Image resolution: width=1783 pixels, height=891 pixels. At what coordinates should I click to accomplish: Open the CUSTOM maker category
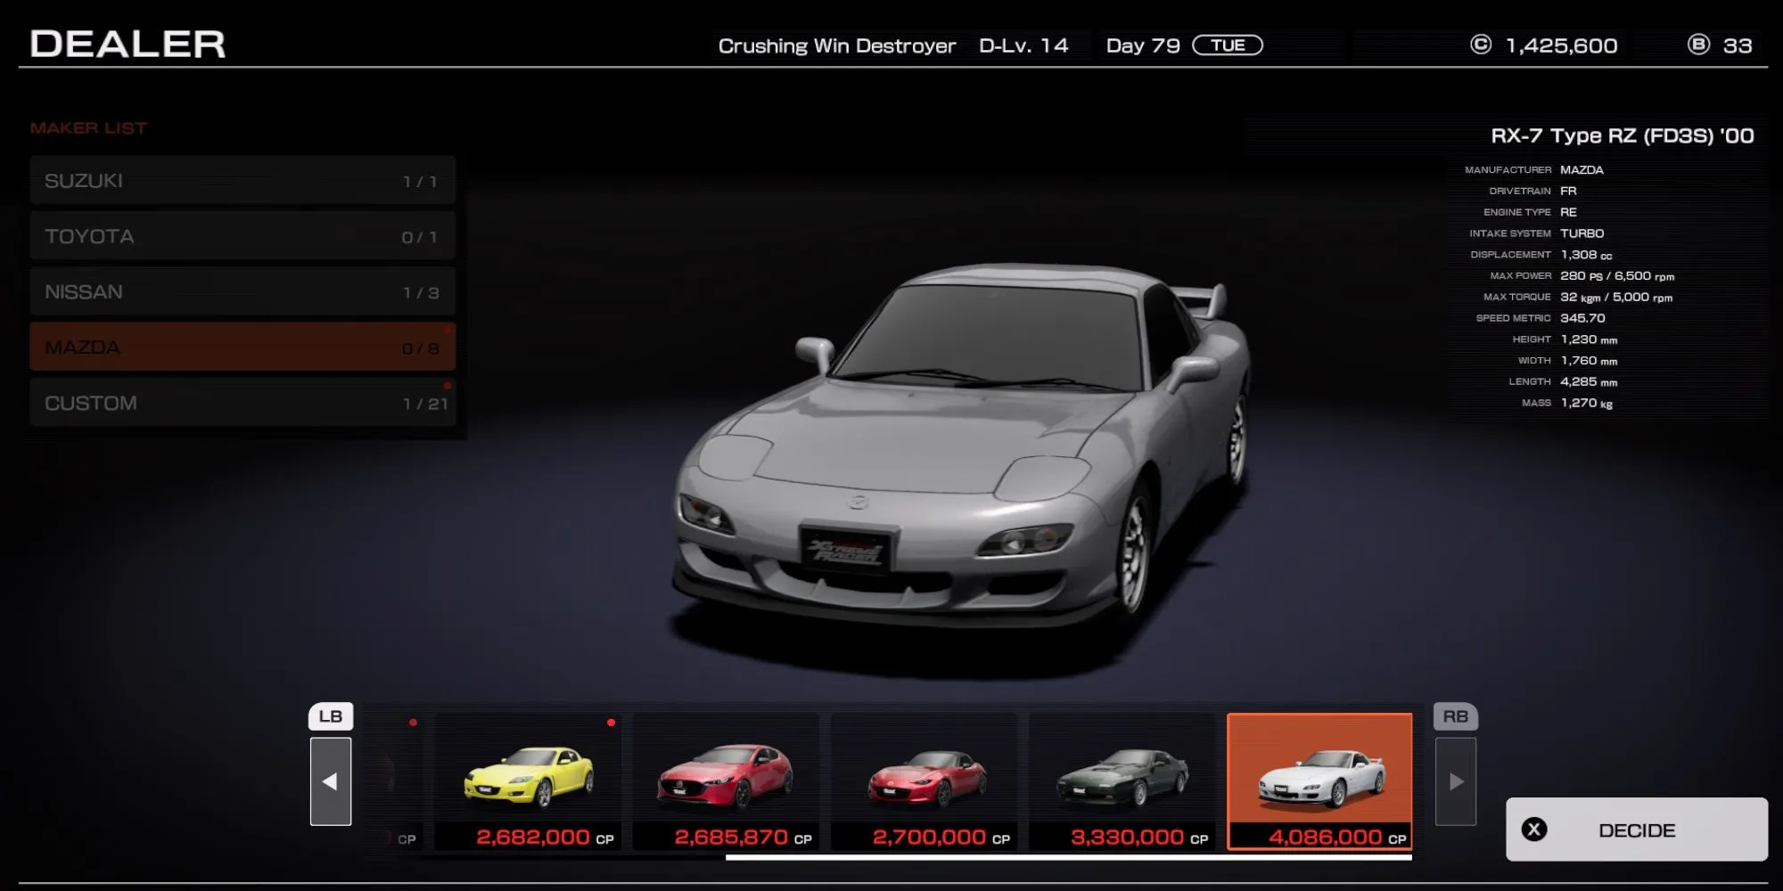[242, 403]
